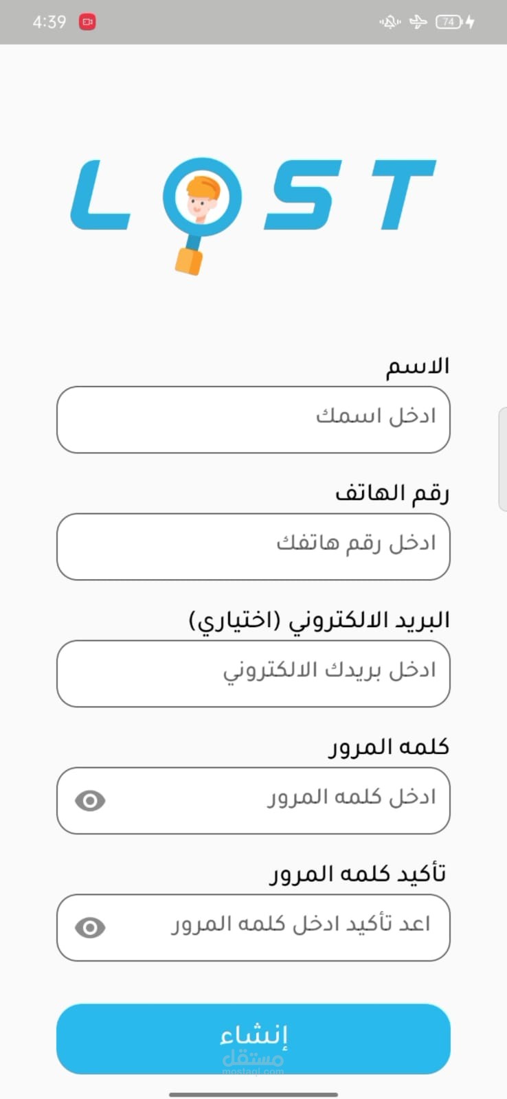Tap the charging bolt icon
The height and width of the screenshot is (1099, 507).
click(471, 22)
